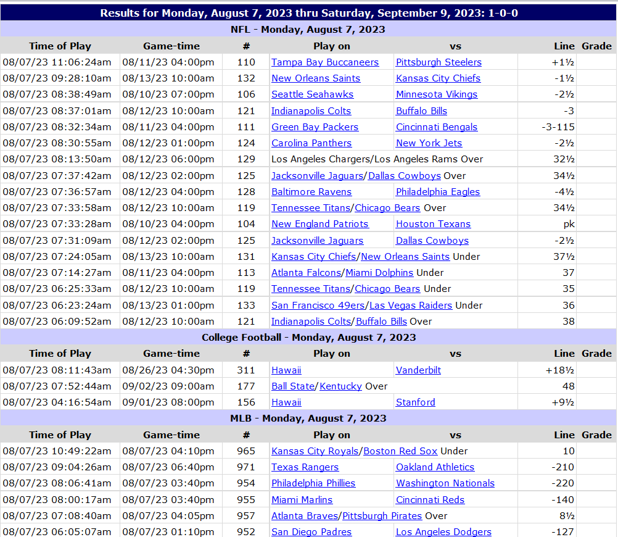
Task: Click the Houston Texans link
Action: point(433,224)
